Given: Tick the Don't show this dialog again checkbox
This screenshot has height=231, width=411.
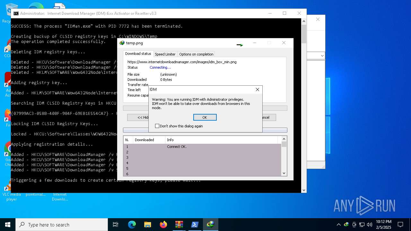Looking at the screenshot, I should 157,126.
